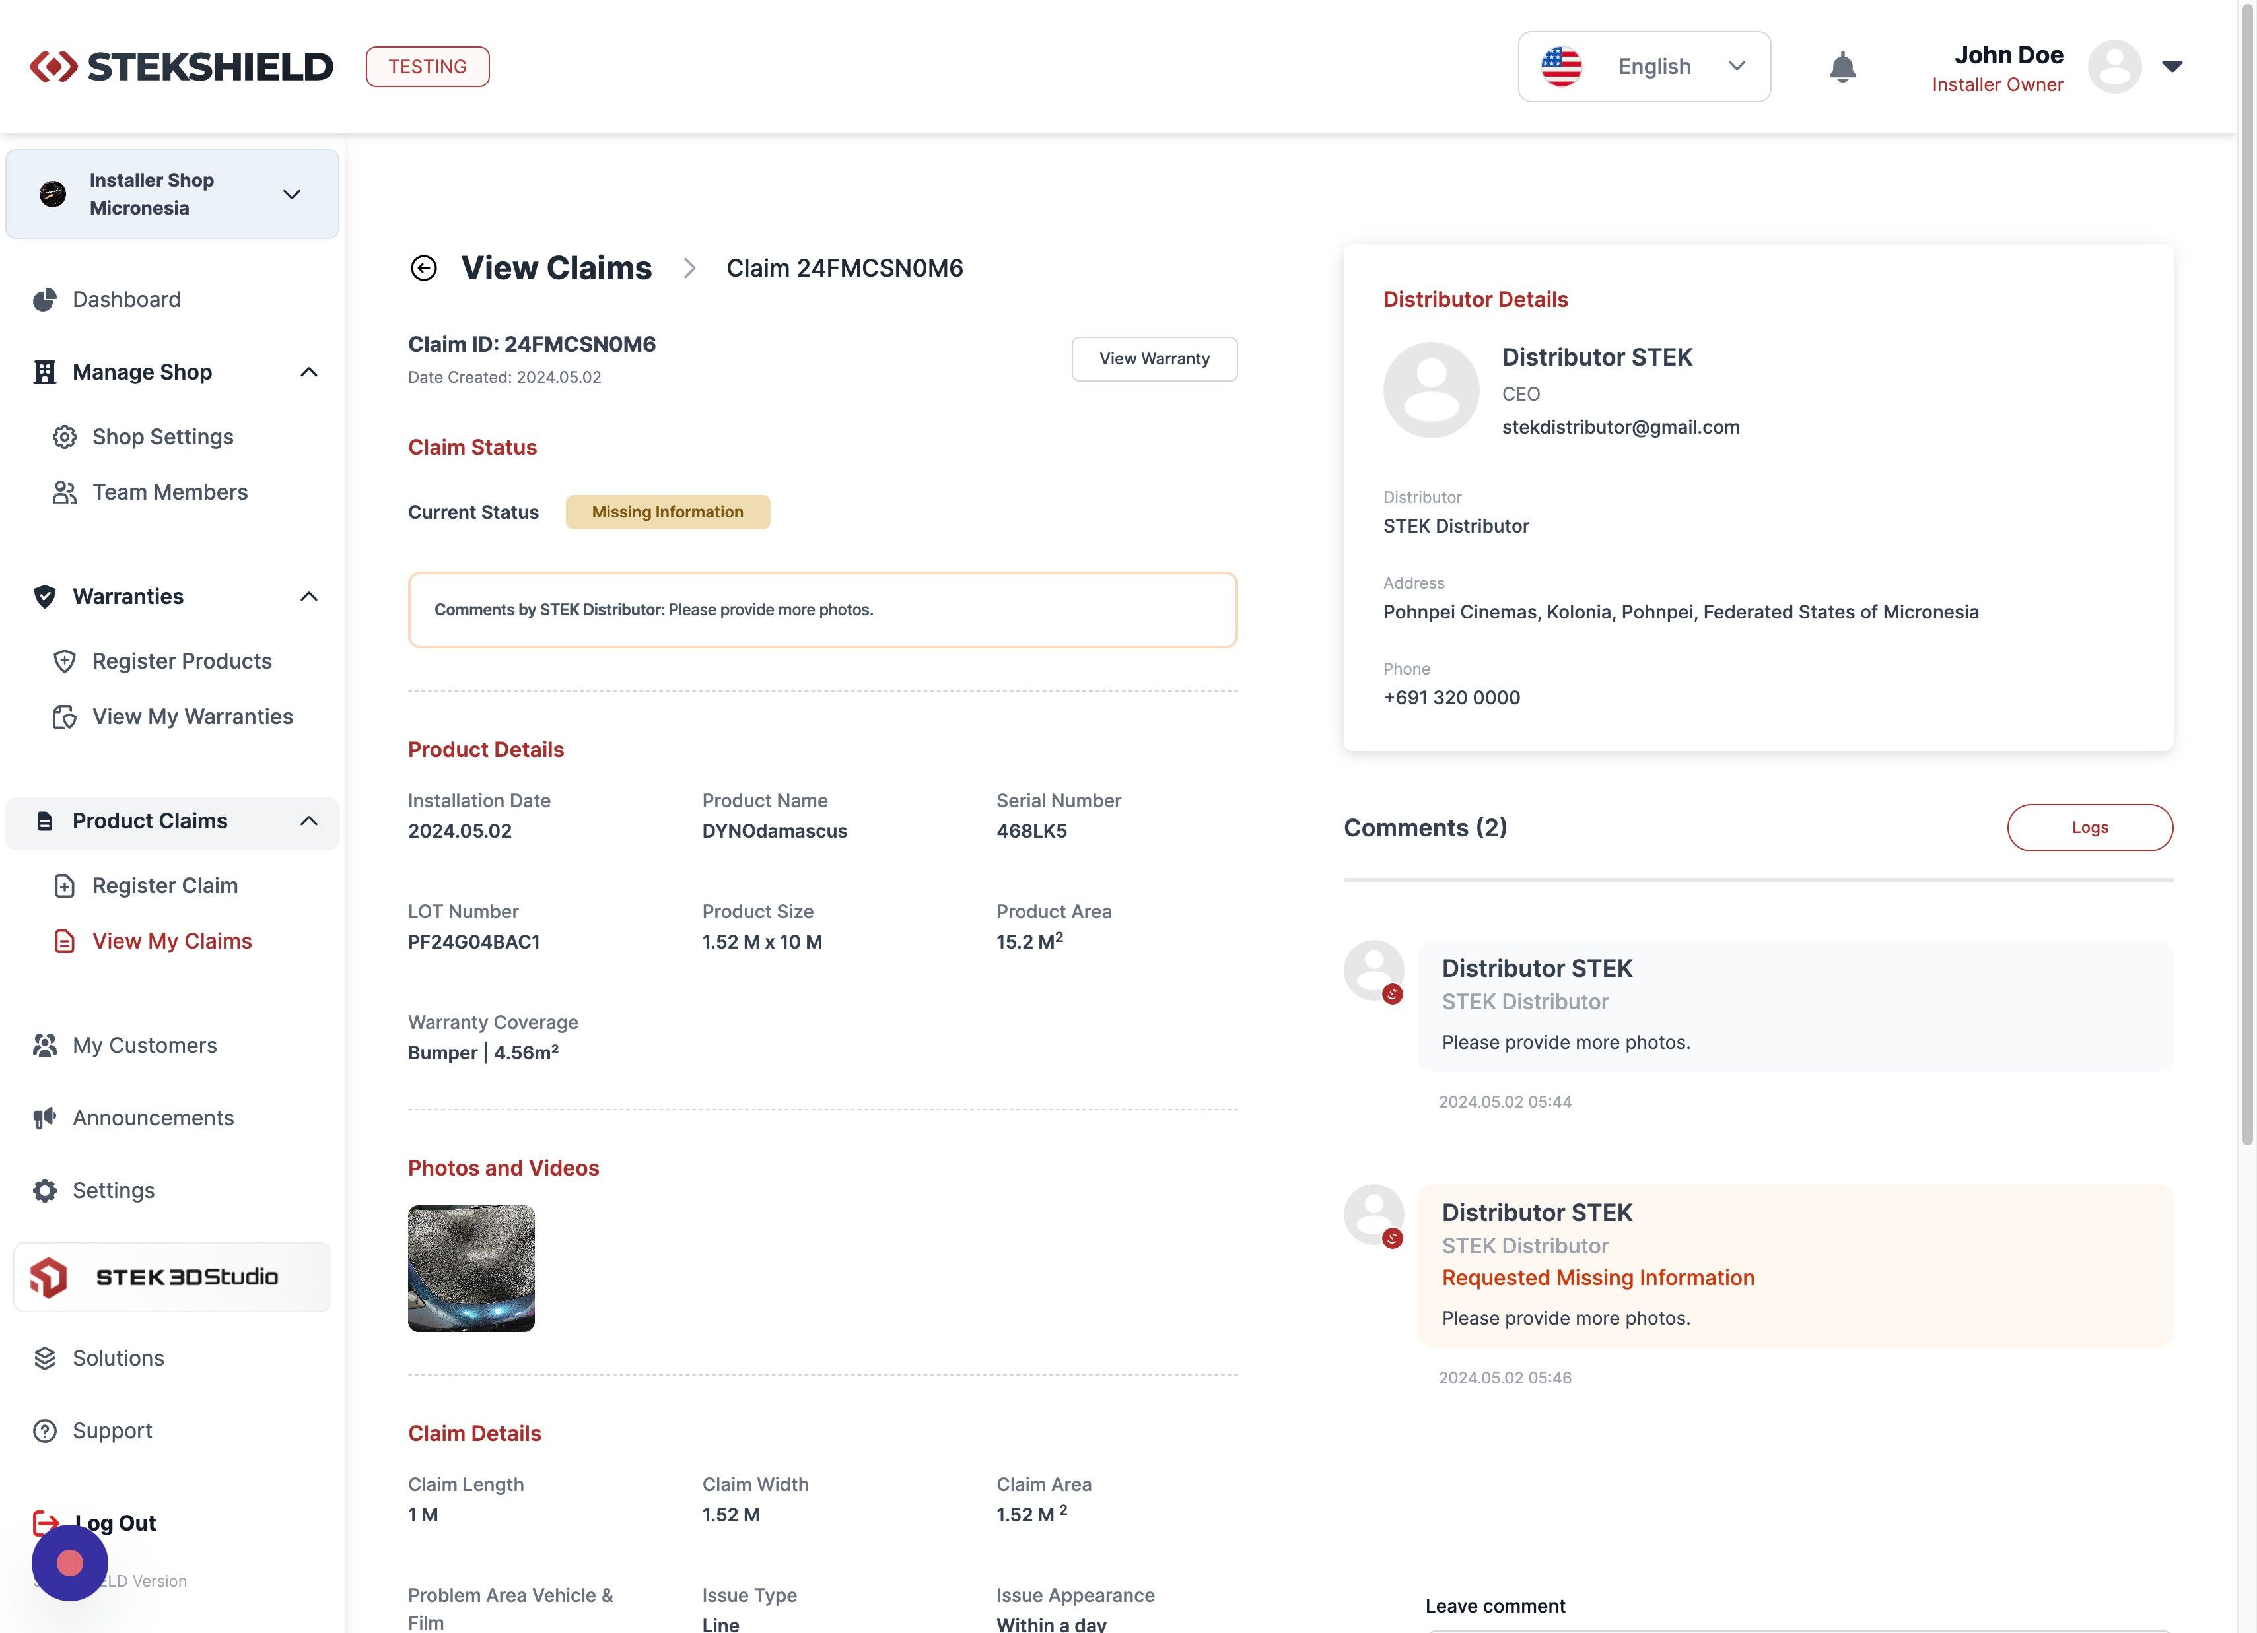Click the Support question mark icon

(45, 1431)
